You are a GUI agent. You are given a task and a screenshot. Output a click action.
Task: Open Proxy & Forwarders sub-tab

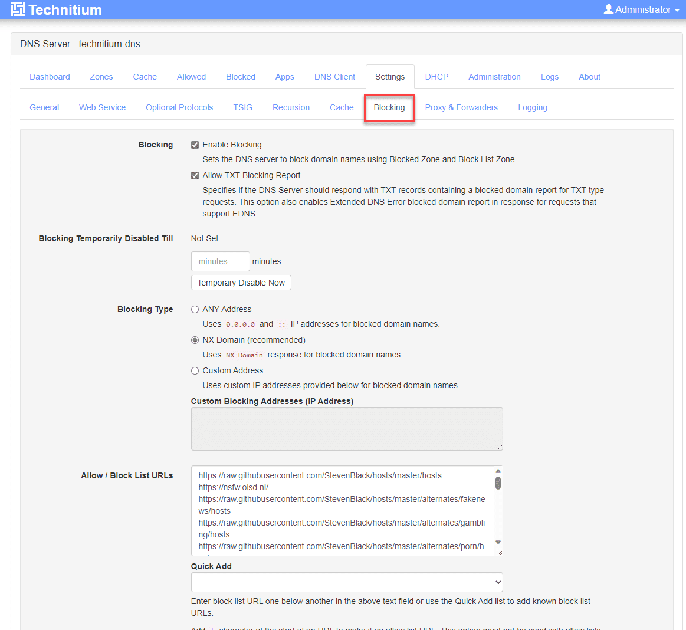[461, 107]
